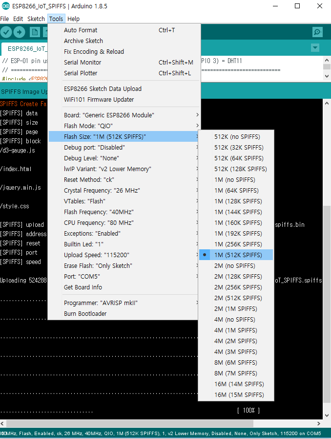
Task: Select 4M (3M SPIFFS) flash size
Action: (236, 352)
